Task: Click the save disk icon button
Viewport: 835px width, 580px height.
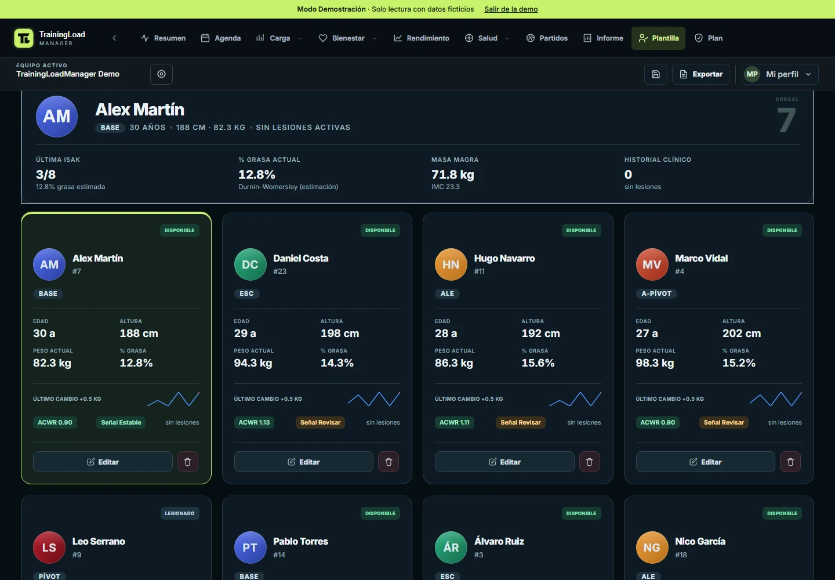Action: point(655,74)
